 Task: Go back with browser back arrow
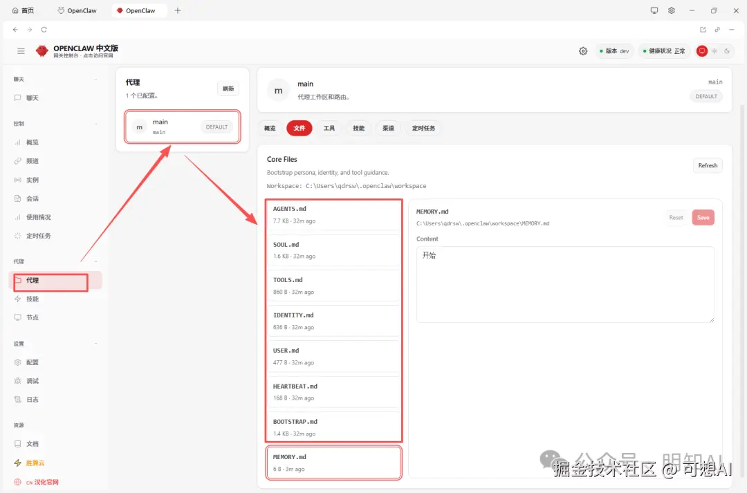(x=15, y=30)
